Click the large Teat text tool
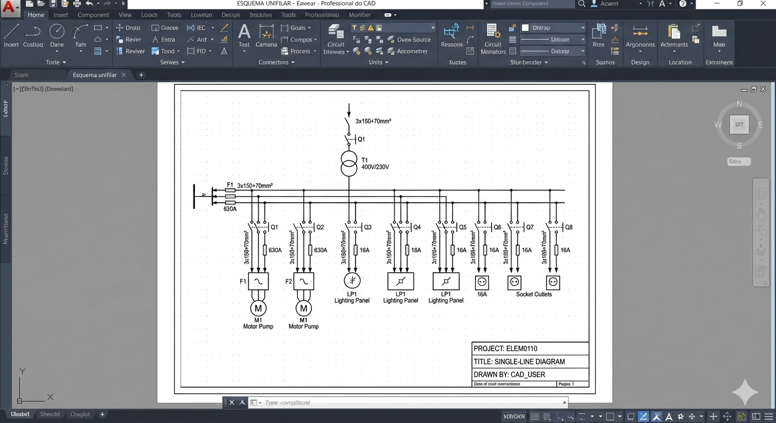Image resolution: width=776 pixels, height=423 pixels. tap(244, 36)
